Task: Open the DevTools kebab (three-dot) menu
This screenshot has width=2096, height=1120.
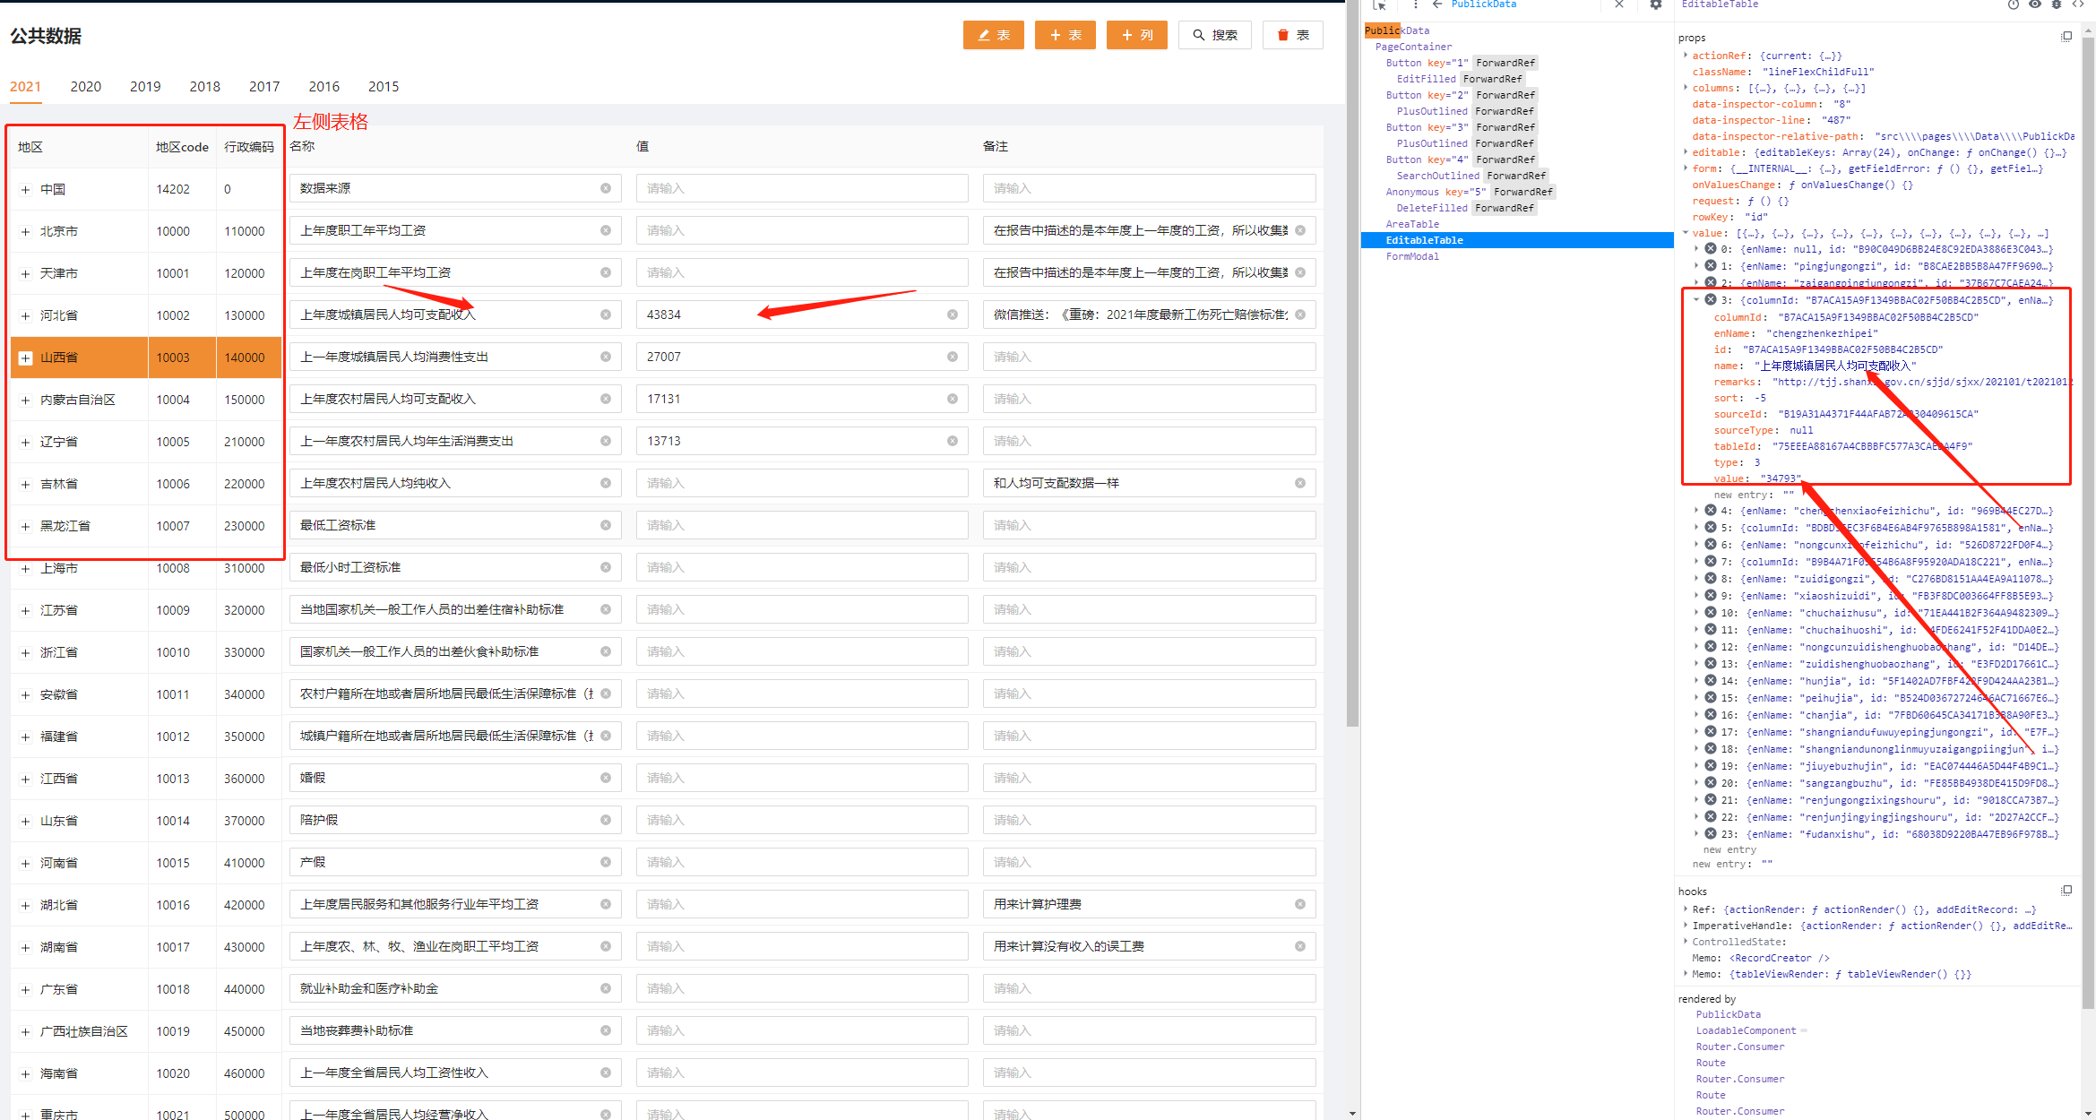Action: coord(1416,6)
